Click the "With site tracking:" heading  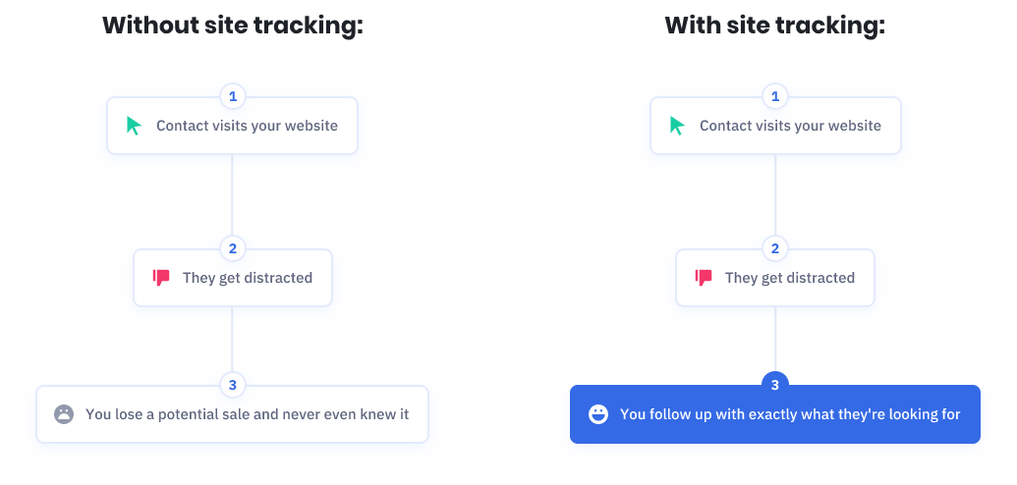coord(775,26)
